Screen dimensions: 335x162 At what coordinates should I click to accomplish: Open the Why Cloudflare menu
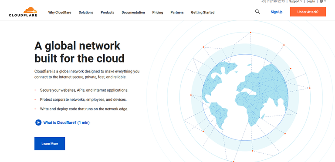60,12
